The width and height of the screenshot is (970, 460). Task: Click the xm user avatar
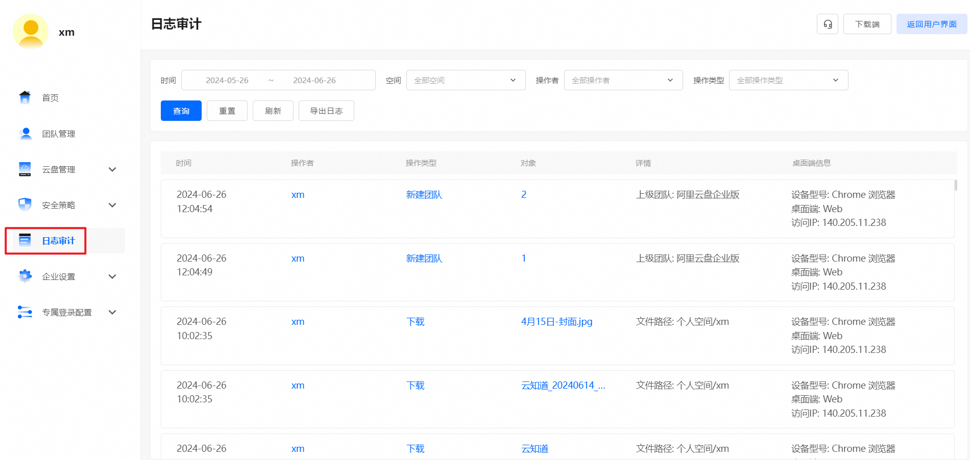click(31, 32)
